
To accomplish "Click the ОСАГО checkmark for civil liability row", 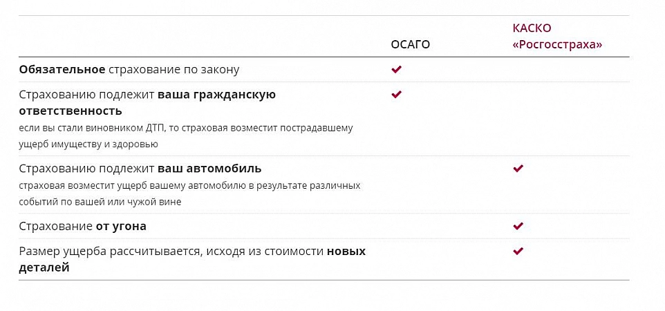I will click(x=396, y=95).
